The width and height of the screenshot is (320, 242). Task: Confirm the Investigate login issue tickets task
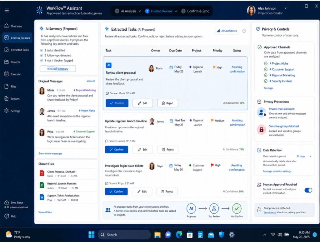click(x=116, y=191)
